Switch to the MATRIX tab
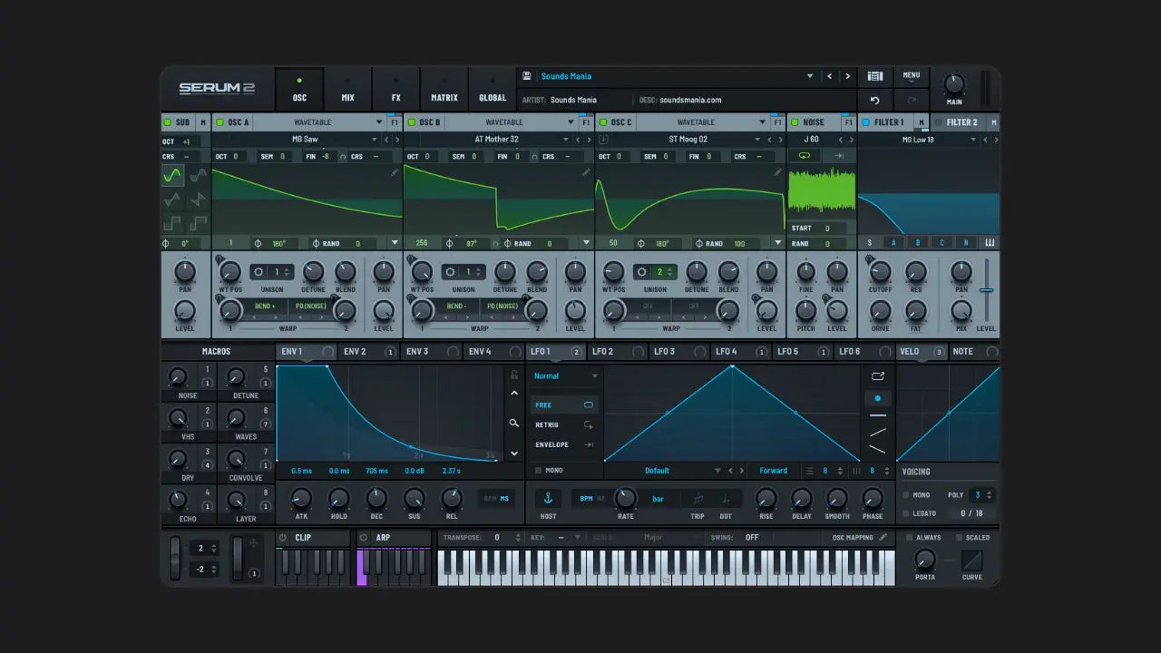Viewport: 1161px width, 653px height. (444, 89)
